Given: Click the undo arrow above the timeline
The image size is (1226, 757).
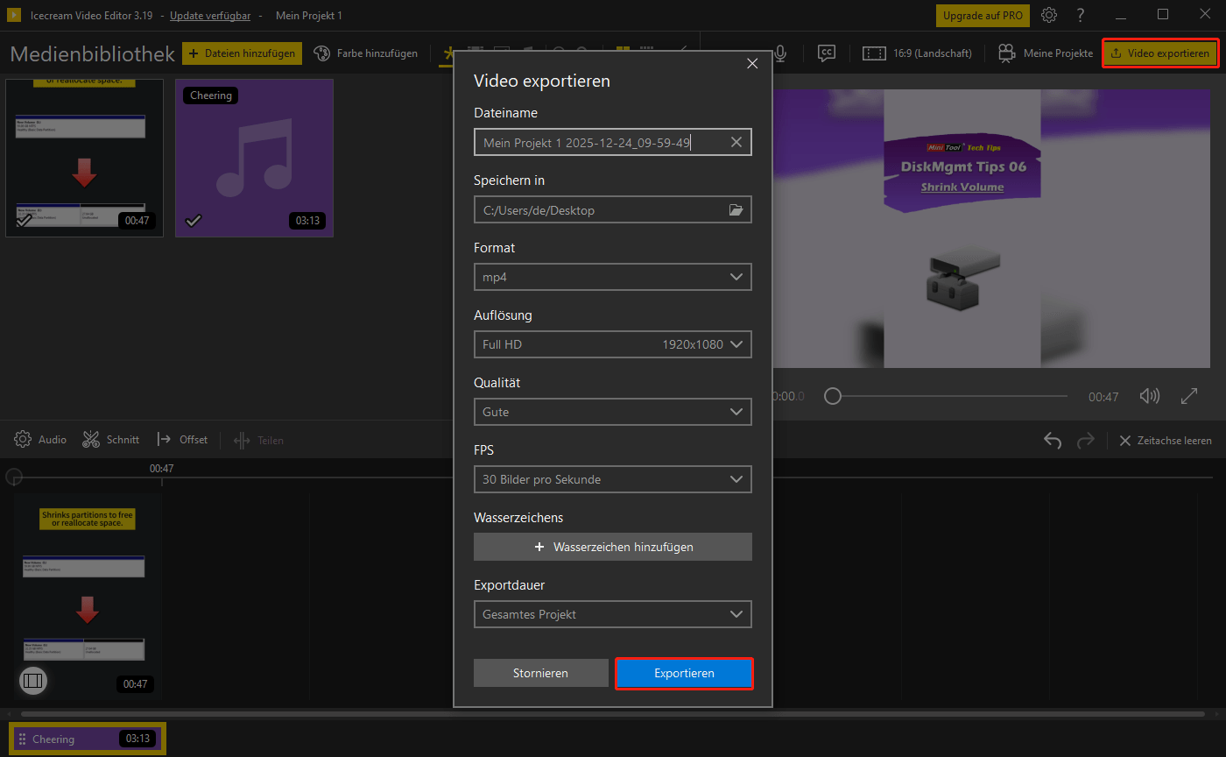Looking at the screenshot, I should point(1052,440).
